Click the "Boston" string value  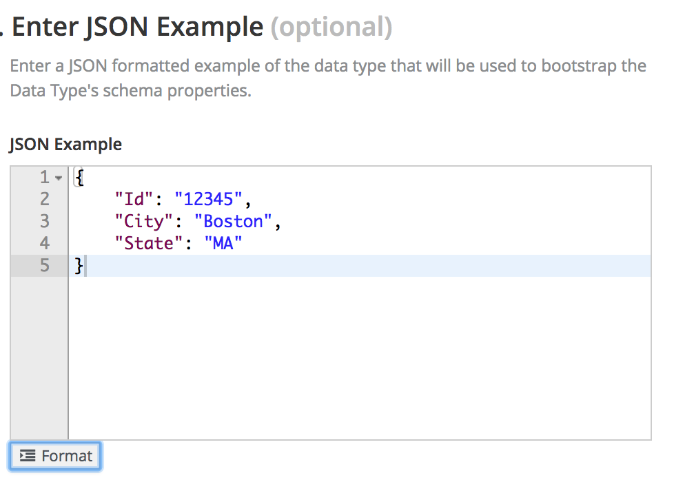click(x=234, y=221)
